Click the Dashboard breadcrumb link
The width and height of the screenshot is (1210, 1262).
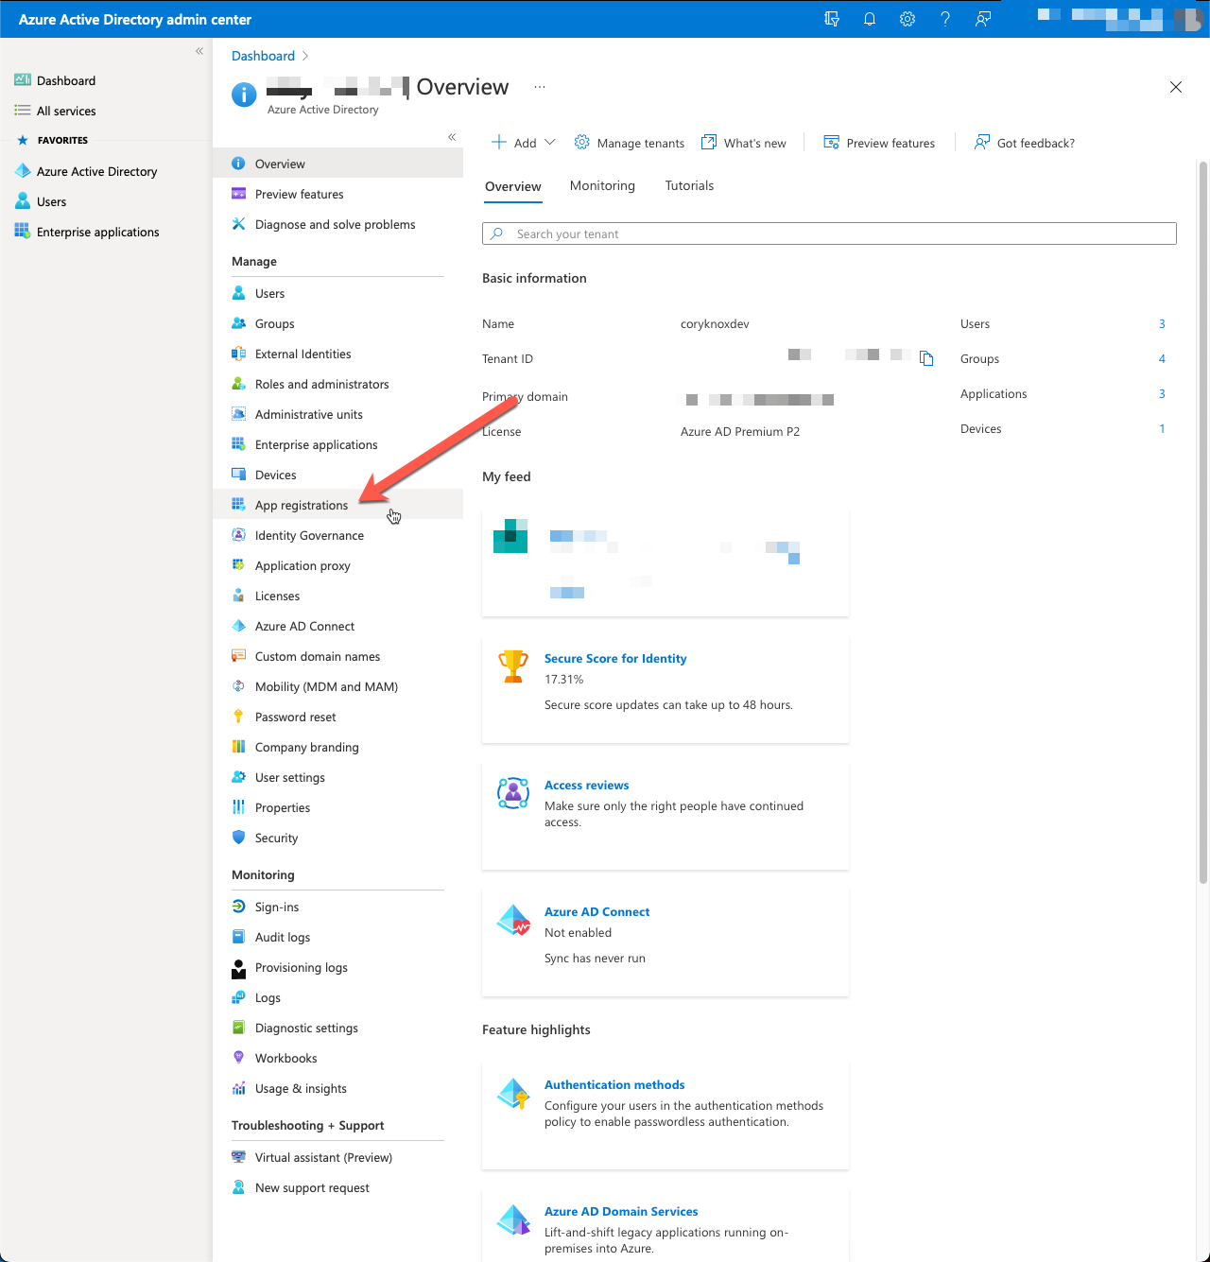(x=263, y=56)
